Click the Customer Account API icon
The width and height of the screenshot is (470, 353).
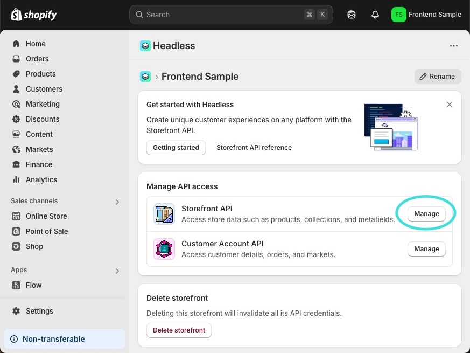[x=164, y=249]
